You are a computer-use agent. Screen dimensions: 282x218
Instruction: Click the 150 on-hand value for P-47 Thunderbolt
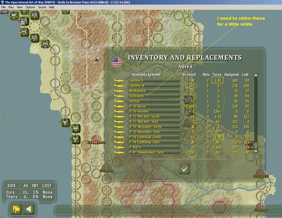coord(192,153)
